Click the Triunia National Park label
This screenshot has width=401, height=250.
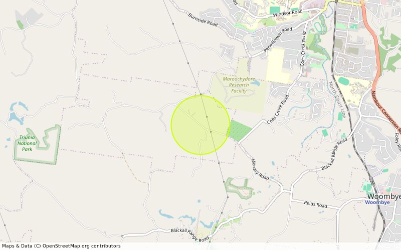(x=27, y=143)
